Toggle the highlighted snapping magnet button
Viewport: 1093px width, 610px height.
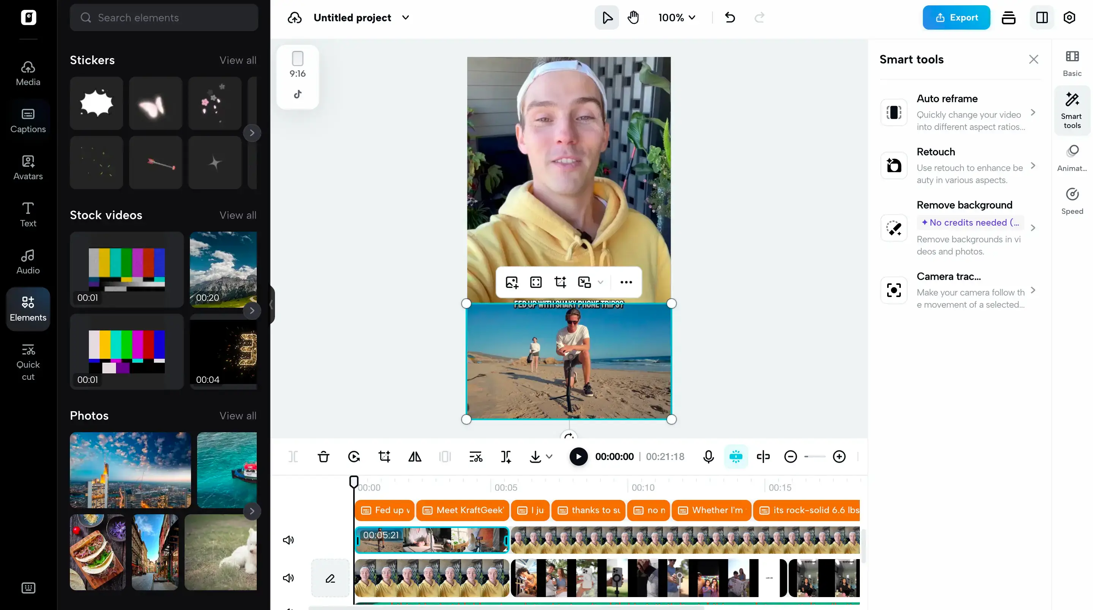pos(736,457)
